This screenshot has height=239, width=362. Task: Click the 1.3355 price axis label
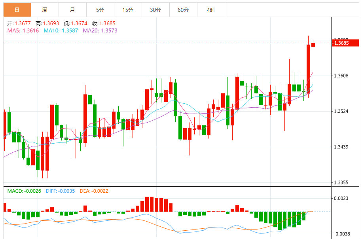click(341, 182)
